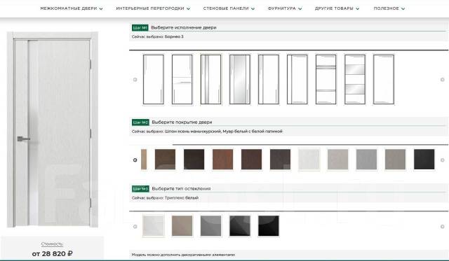Select fifth door design with thin left stripe
This screenshot has height=261, width=449.
tap(269, 79)
